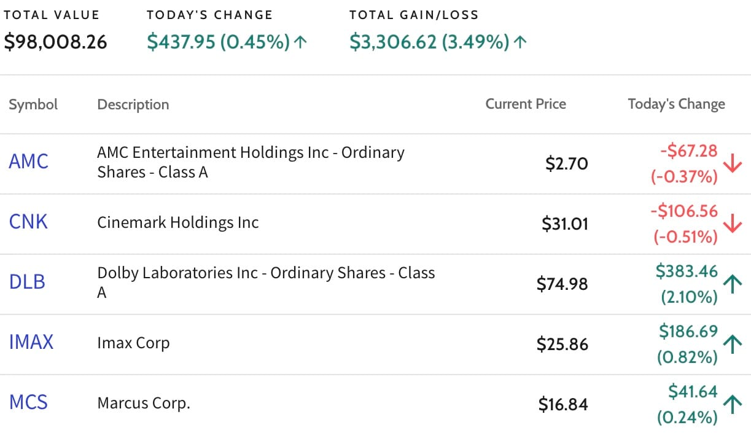
Task: Click the up arrow beside Today's Change total
Action: [300, 42]
